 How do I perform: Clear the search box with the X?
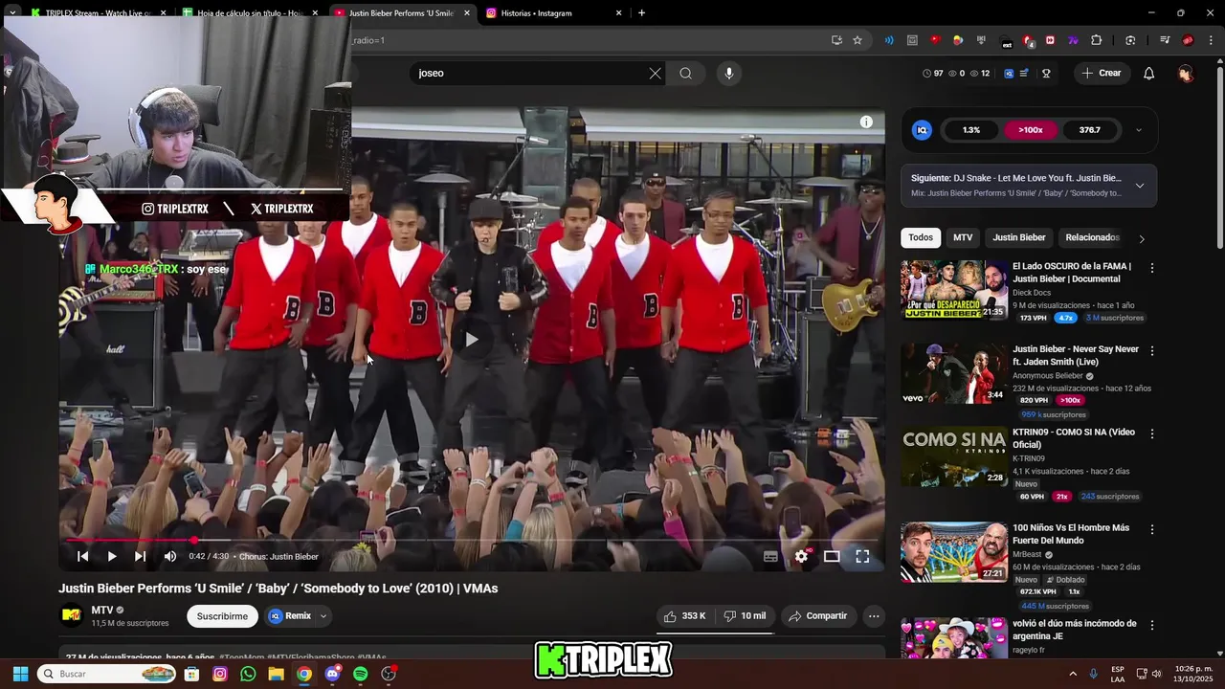point(655,73)
